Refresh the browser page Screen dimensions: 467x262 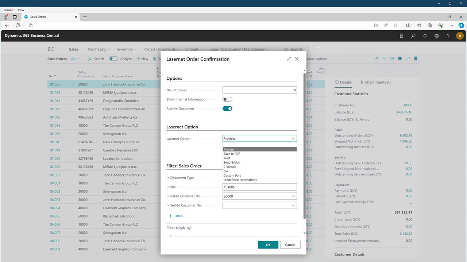pyautogui.click(x=18, y=25)
